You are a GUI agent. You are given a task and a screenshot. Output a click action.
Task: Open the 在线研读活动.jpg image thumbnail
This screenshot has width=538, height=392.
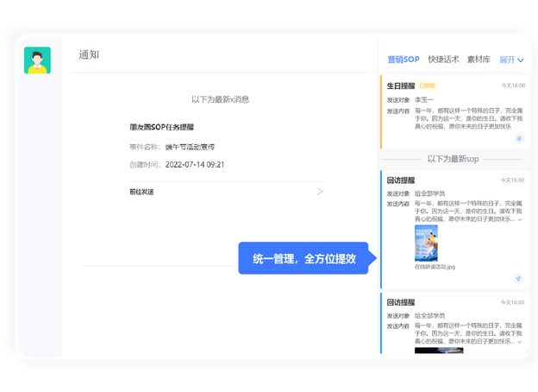tap(426, 243)
